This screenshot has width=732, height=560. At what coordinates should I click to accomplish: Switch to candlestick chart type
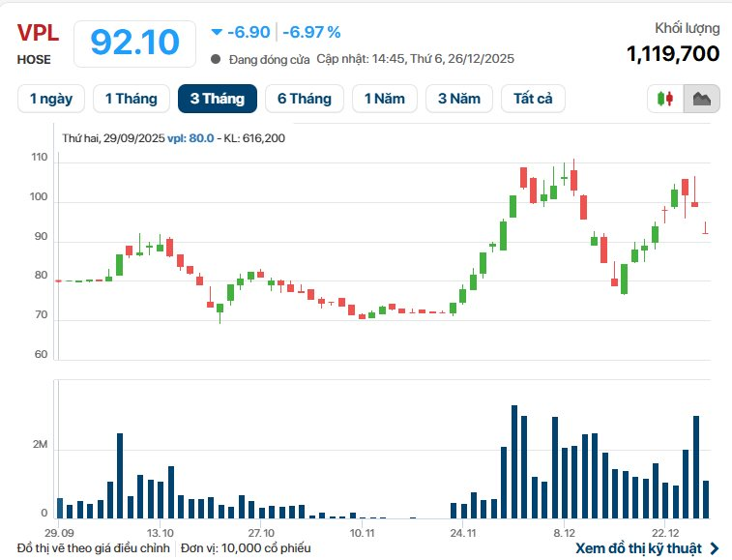[664, 99]
